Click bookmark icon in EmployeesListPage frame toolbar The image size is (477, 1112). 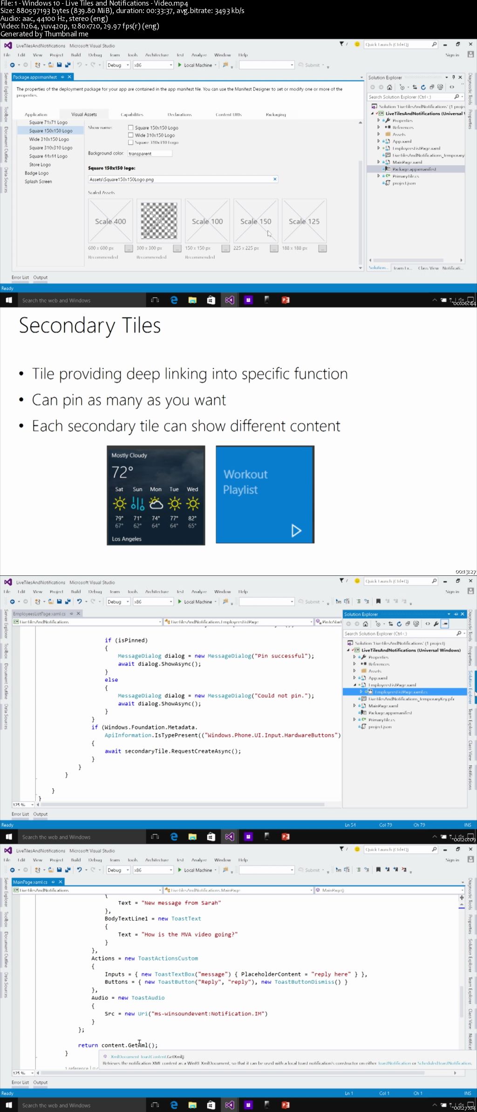point(378,601)
